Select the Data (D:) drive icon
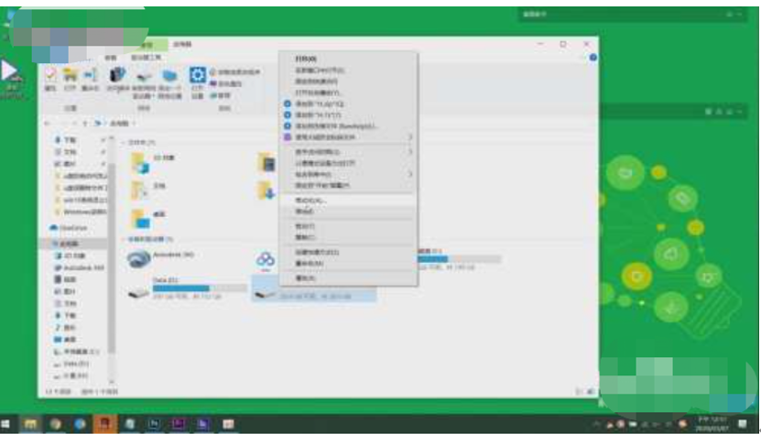Image resolution: width=761 pixels, height=434 pixels. (138, 295)
